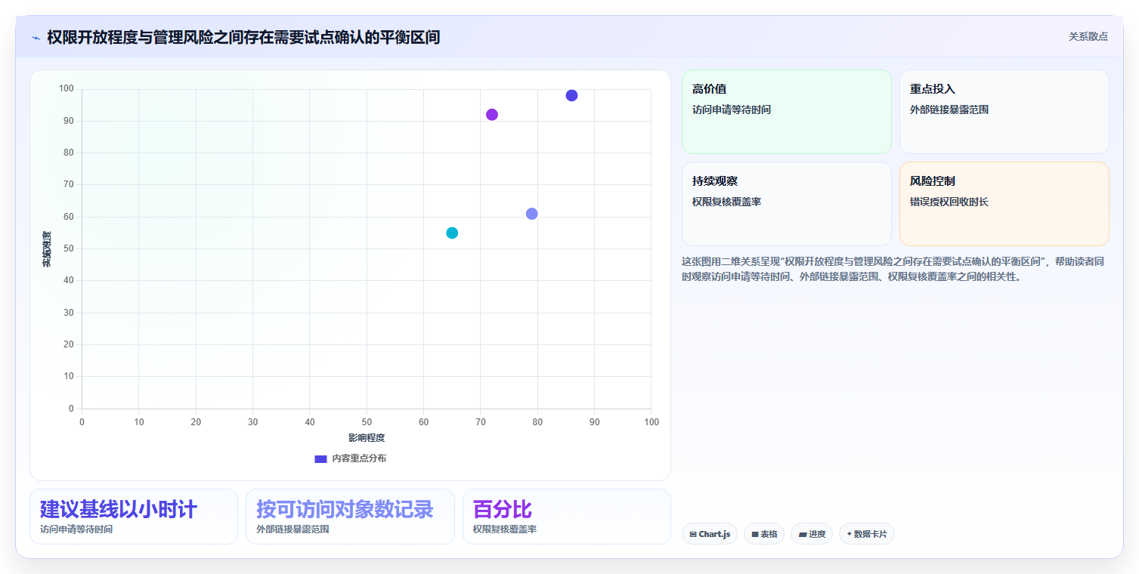Click 权限复核覆盖率 under 百分比

coord(505,529)
